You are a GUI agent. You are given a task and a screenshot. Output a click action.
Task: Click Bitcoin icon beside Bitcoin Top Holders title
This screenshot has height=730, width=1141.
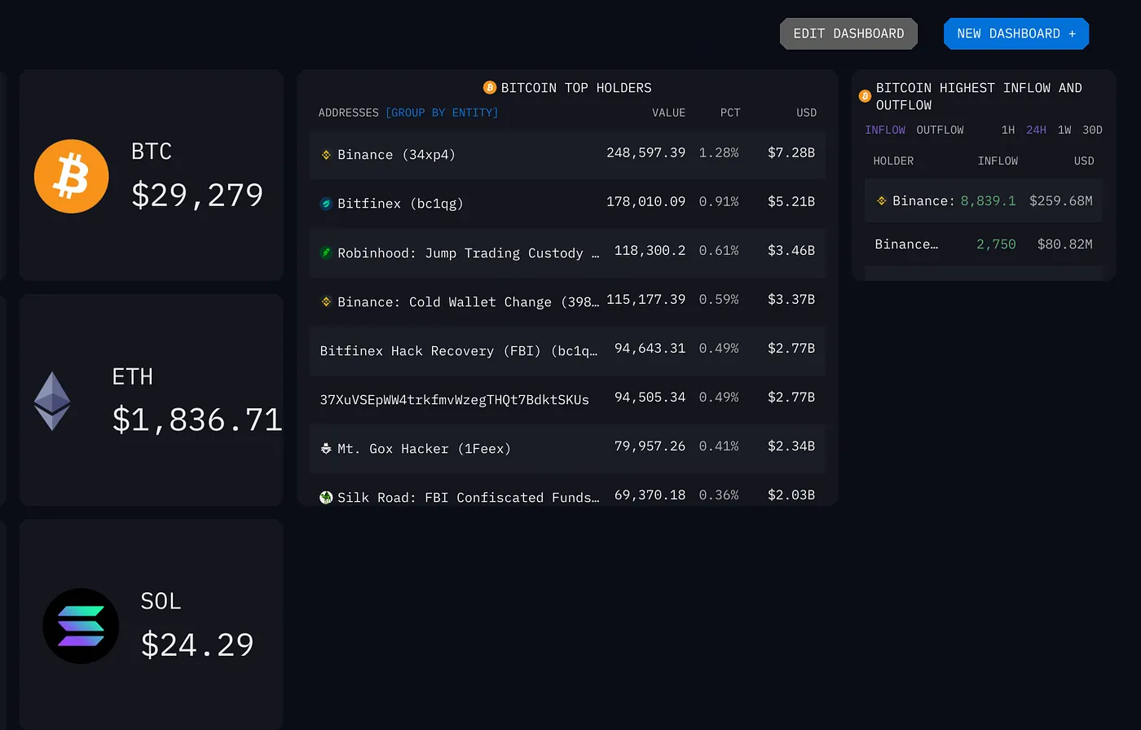pos(490,87)
